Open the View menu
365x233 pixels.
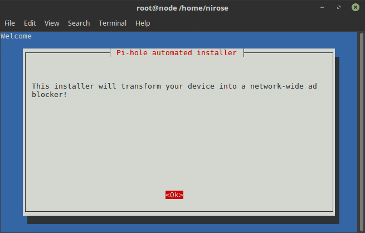(52, 23)
